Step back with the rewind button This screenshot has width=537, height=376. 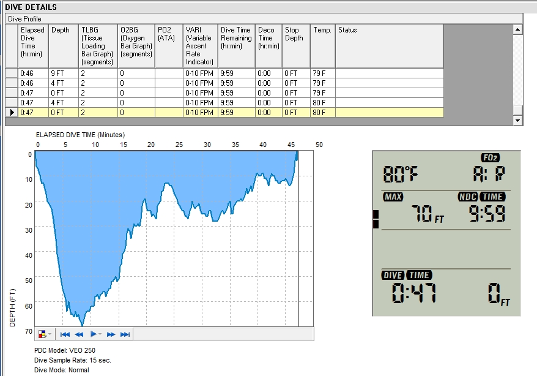79,334
